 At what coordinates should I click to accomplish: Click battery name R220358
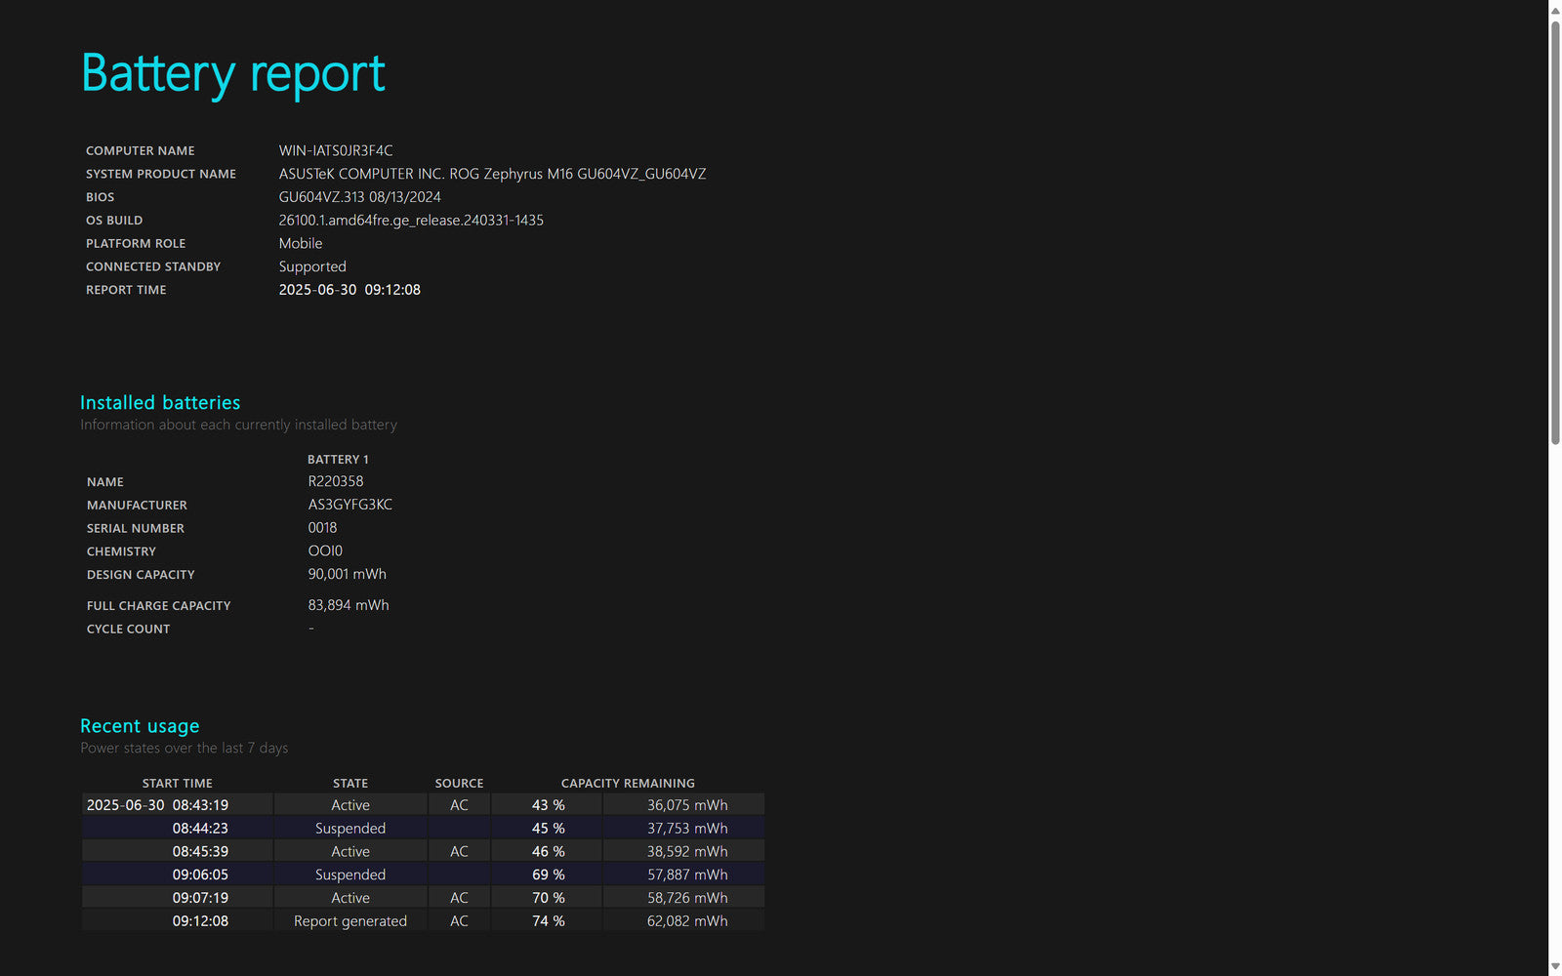tap(336, 481)
